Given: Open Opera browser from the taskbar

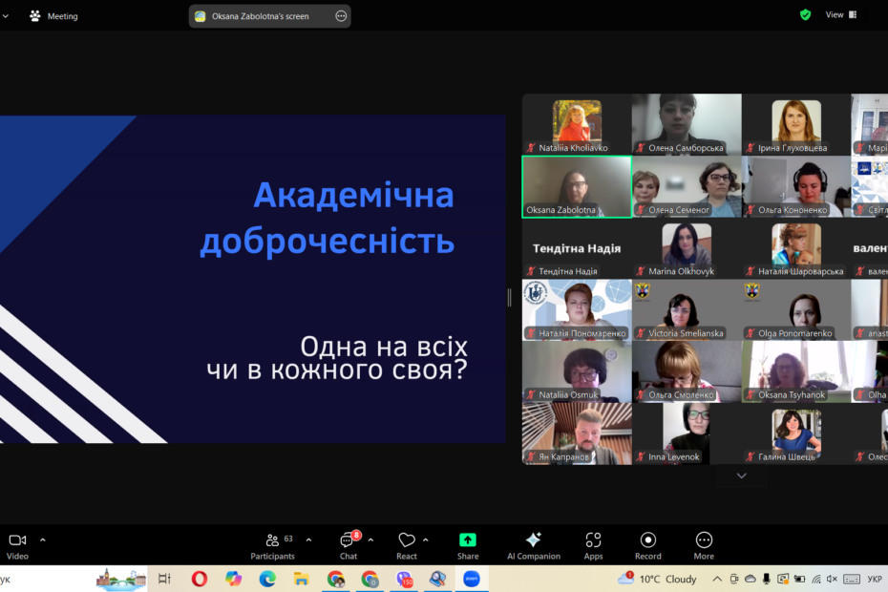Looking at the screenshot, I should point(200,579).
